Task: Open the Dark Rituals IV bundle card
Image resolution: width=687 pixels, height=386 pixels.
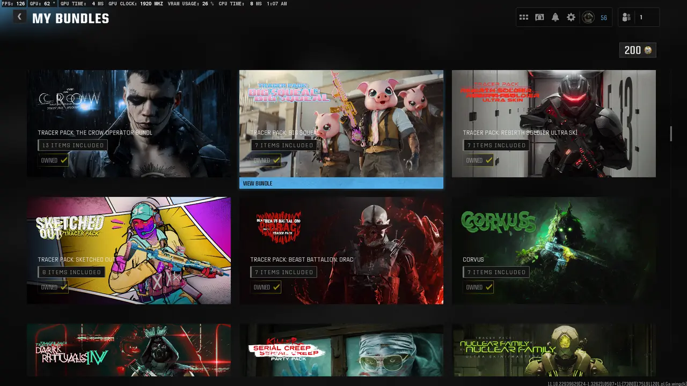Action: (x=129, y=350)
